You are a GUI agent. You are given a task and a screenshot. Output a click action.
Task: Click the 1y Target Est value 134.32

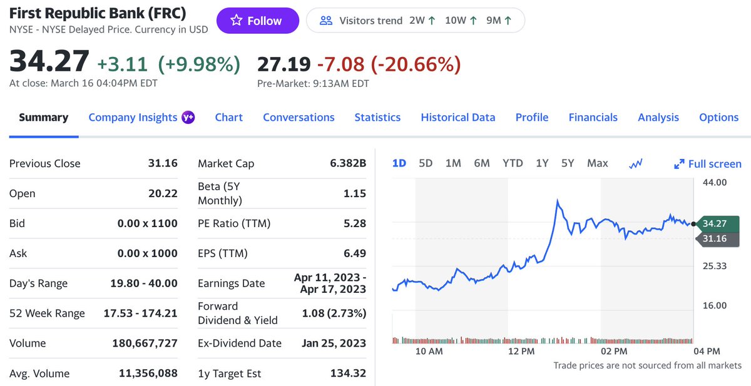(348, 373)
